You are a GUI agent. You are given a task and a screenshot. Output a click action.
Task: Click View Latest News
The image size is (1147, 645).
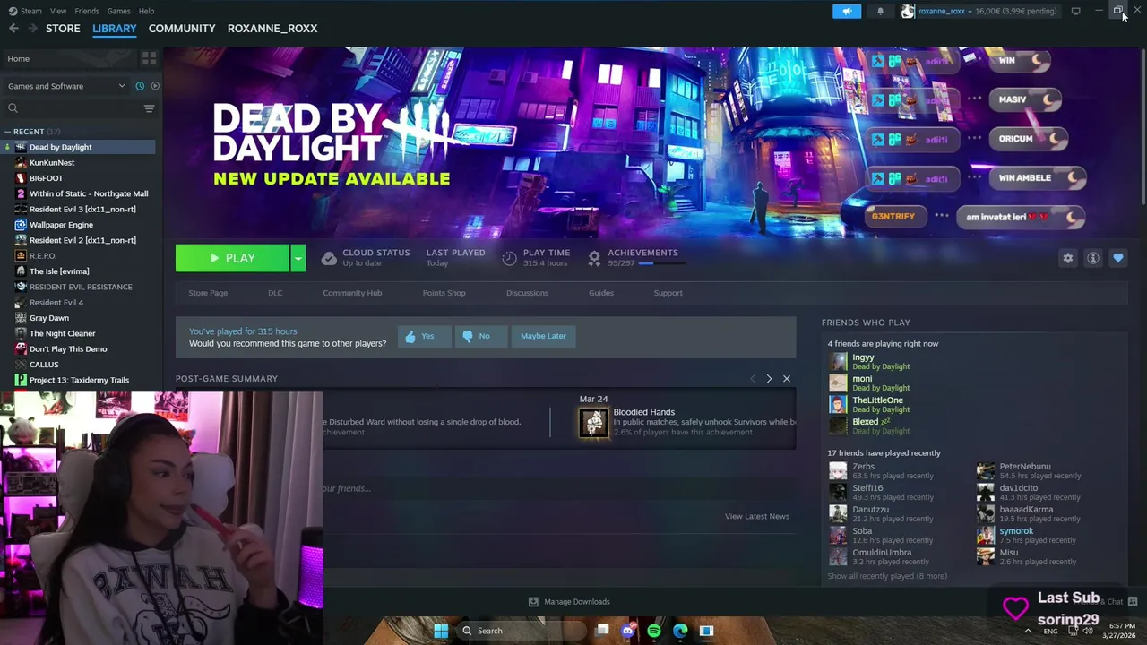click(x=757, y=516)
